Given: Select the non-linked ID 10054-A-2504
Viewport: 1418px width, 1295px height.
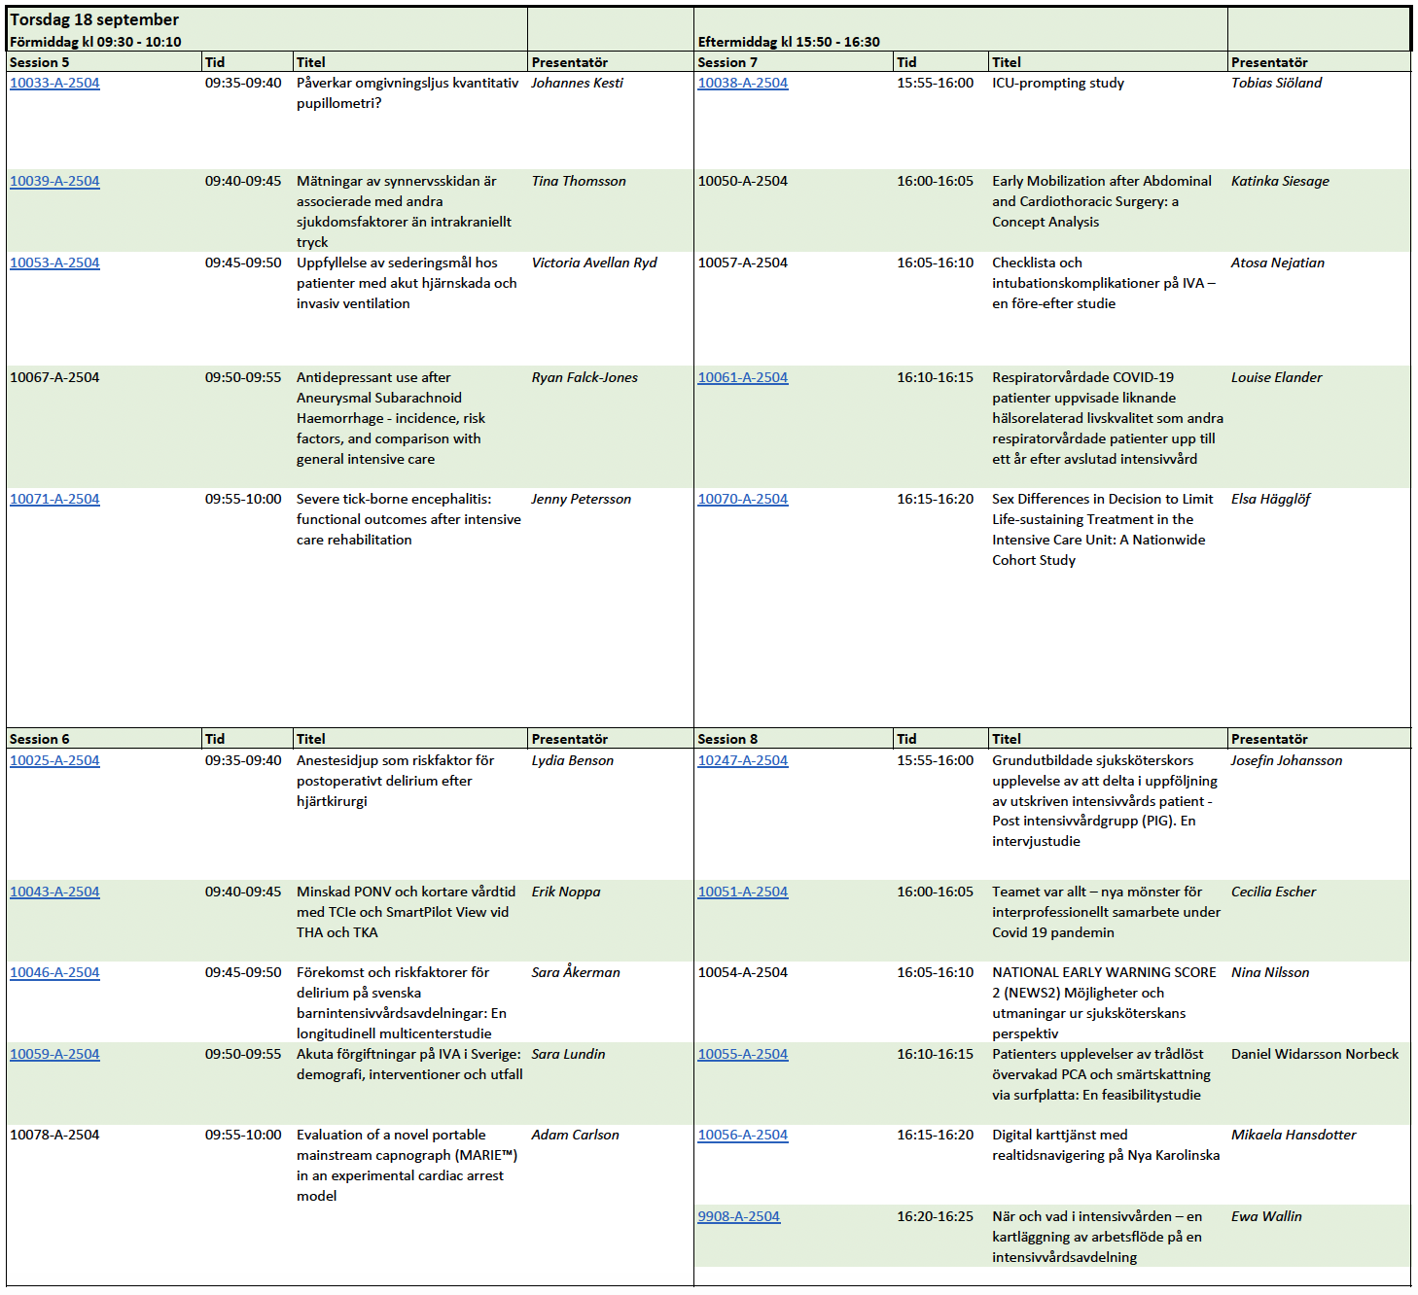Looking at the screenshot, I should (x=743, y=972).
